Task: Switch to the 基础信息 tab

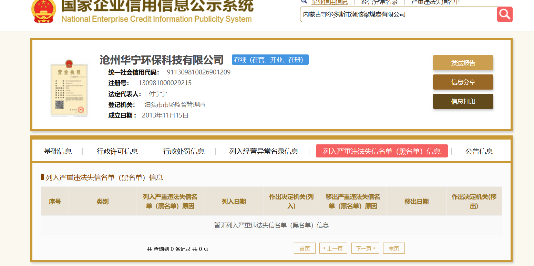Action: click(x=58, y=151)
